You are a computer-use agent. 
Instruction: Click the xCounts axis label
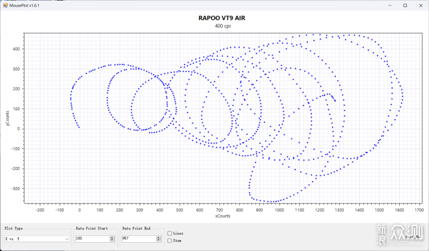pos(223,216)
